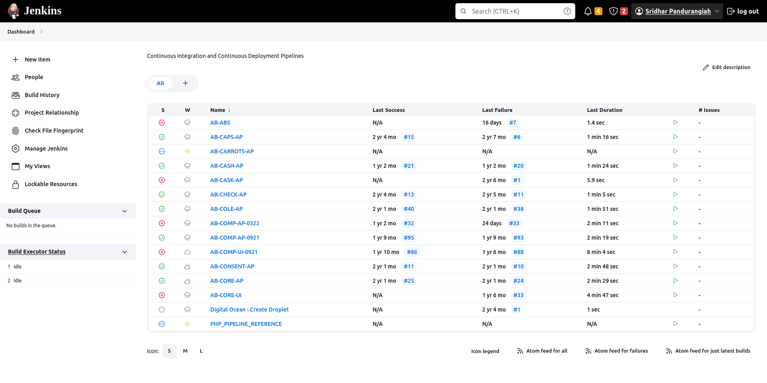Open the Sridhar Pandurangiah user dropdown
Viewport: 767px width, 383px height.
(717, 11)
